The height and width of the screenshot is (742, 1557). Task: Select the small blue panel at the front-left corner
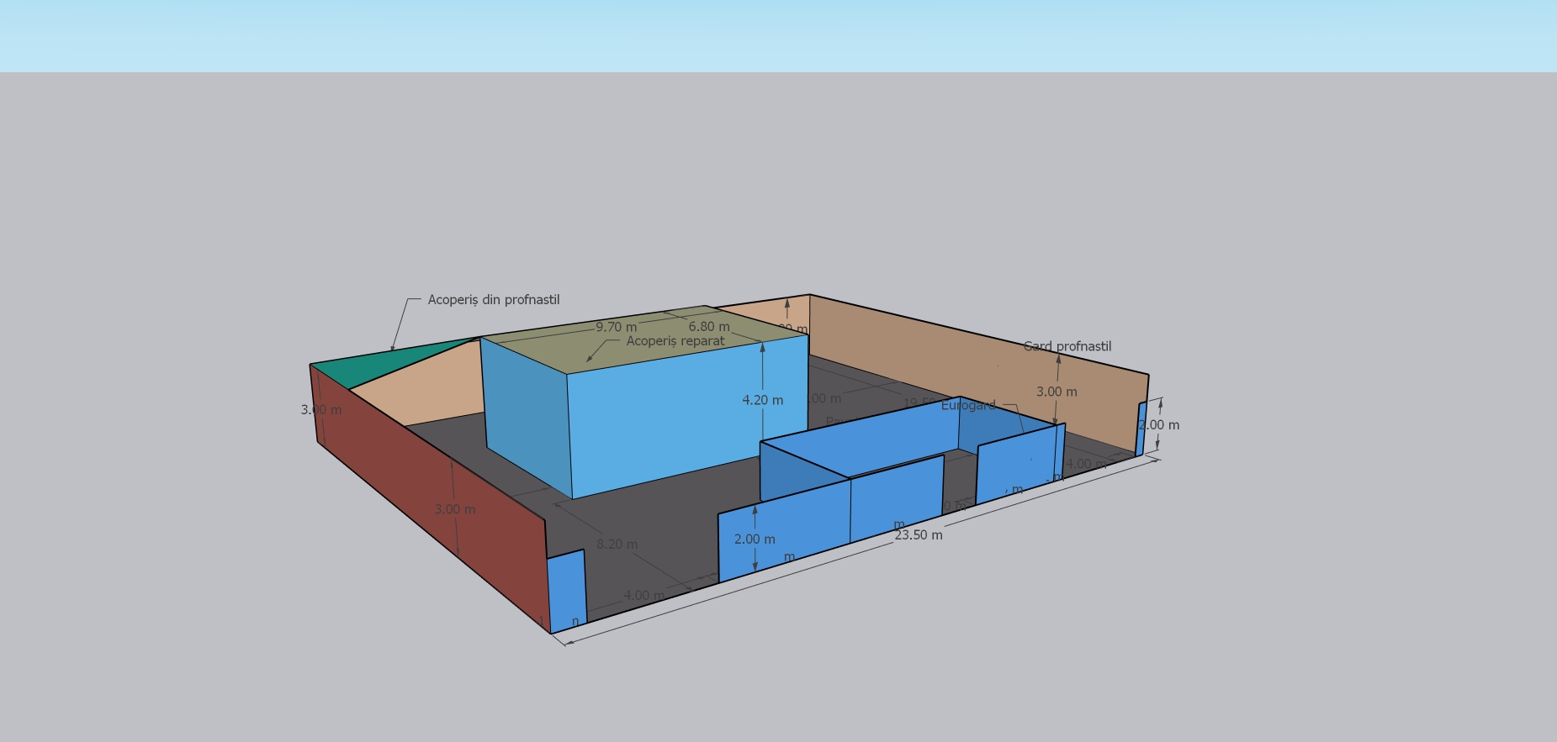coord(566,588)
